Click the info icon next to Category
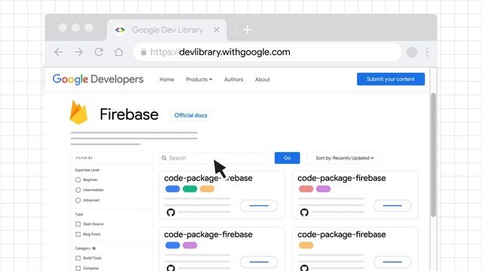Screen dimensions: 482x271 pos(93,248)
